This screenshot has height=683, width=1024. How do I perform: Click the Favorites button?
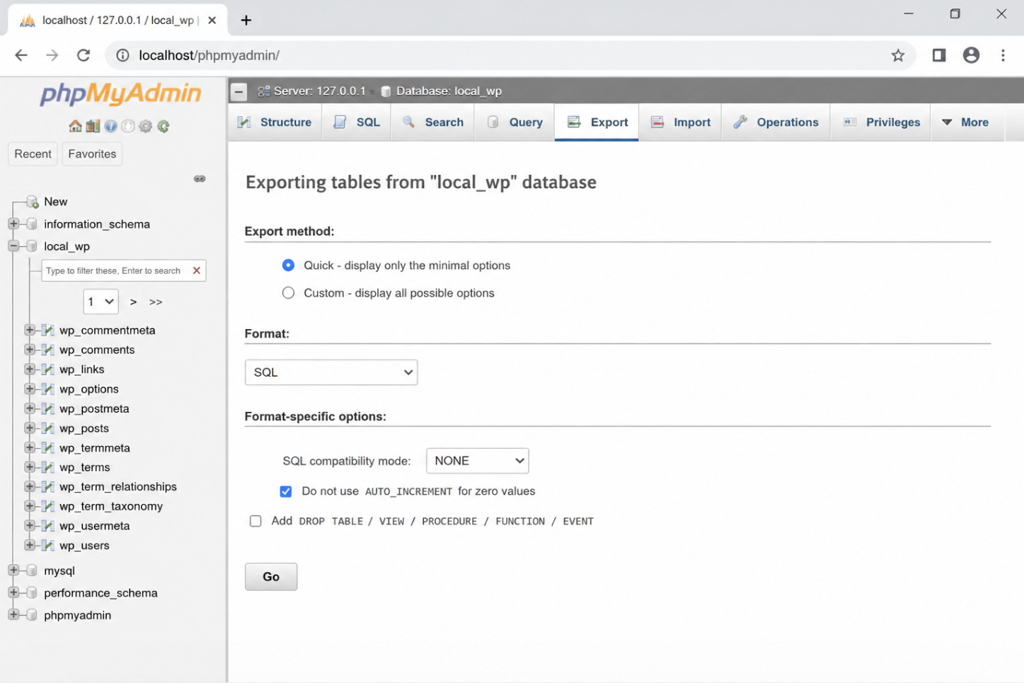tap(92, 154)
